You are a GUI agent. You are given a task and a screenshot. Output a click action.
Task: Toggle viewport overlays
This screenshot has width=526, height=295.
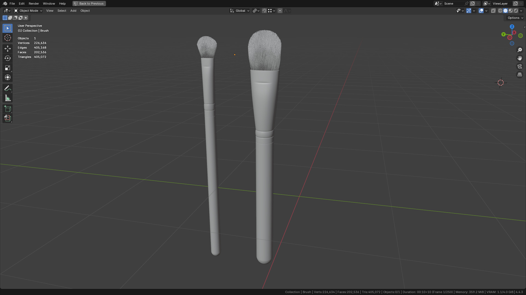481,11
